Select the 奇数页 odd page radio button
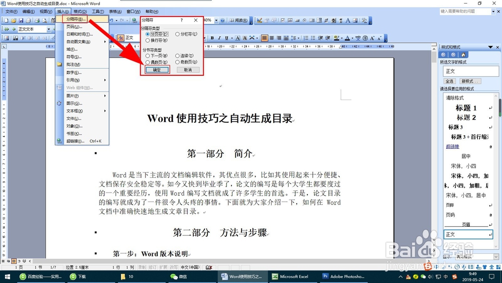This screenshot has height=283, width=502. pos(177,62)
